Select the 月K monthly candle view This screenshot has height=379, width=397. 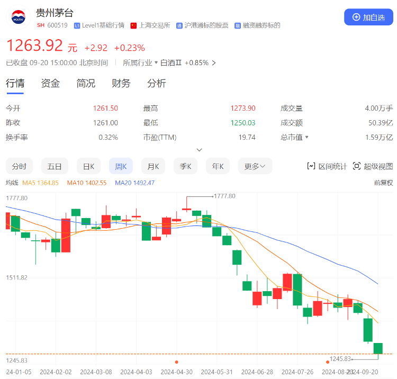click(153, 166)
